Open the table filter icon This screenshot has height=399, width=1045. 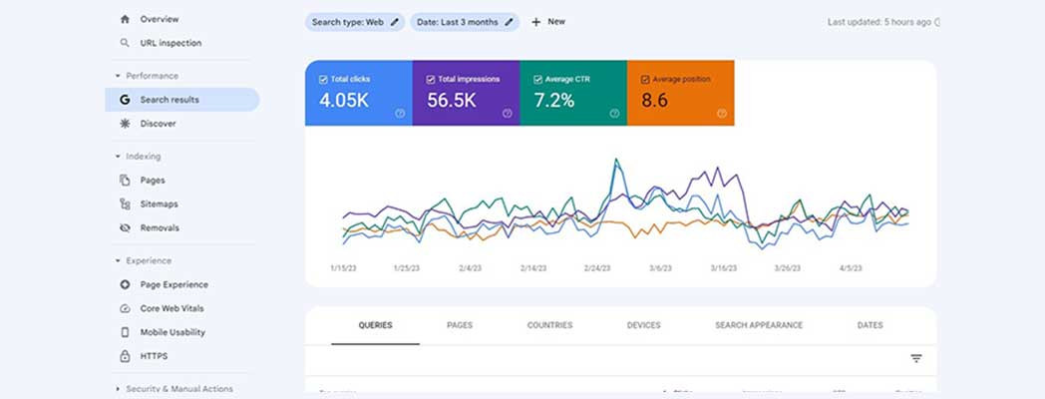pyautogui.click(x=915, y=359)
